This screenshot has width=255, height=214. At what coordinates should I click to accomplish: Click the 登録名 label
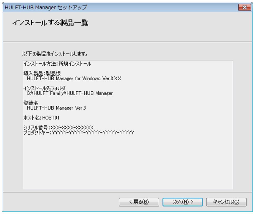tap(31, 103)
